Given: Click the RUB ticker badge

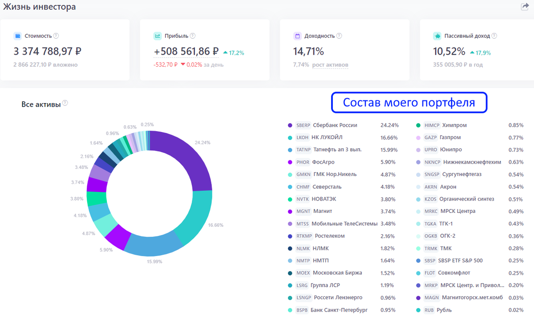Looking at the screenshot, I should coord(429,310).
